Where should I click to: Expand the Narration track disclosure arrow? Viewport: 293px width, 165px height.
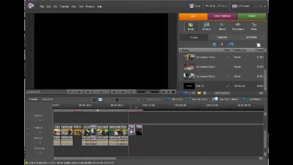pos(40,153)
